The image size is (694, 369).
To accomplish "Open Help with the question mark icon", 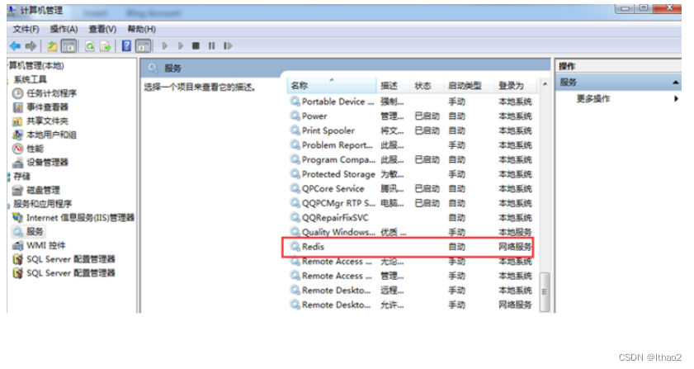I will coord(126,46).
